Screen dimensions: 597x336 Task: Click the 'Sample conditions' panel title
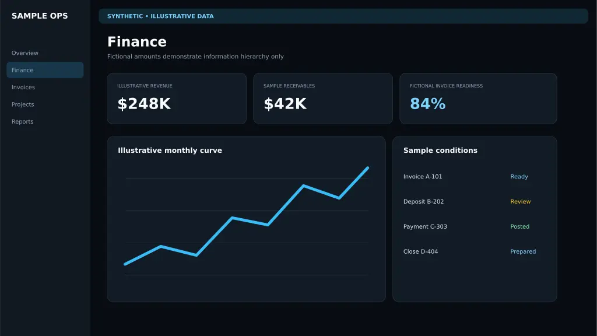(440, 150)
